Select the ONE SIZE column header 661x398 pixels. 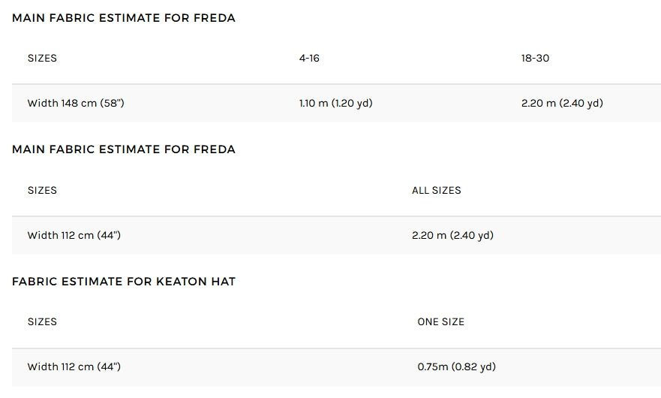pos(440,321)
